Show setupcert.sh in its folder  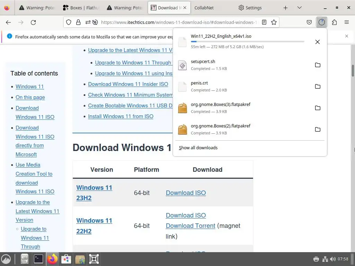click(x=318, y=65)
